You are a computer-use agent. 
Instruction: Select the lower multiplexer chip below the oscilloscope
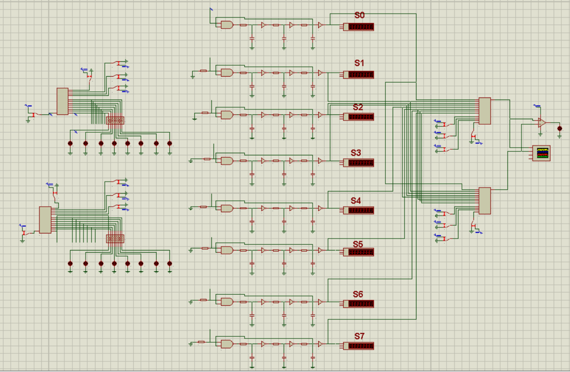pyautogui.click(x=484, y=201)
